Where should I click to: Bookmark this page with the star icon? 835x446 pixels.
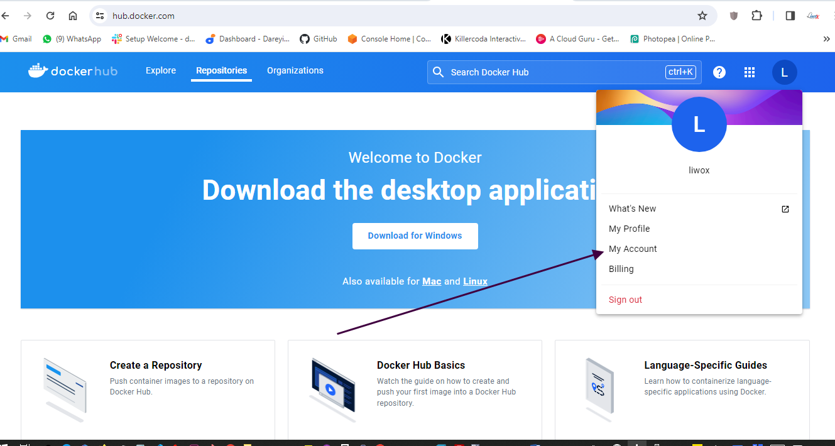coord(702,16)
